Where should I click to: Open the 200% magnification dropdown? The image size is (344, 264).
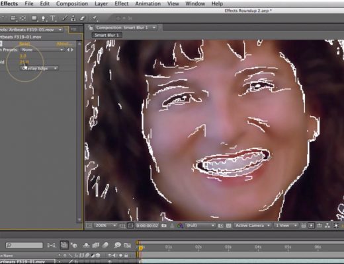(x=105, y=226)
